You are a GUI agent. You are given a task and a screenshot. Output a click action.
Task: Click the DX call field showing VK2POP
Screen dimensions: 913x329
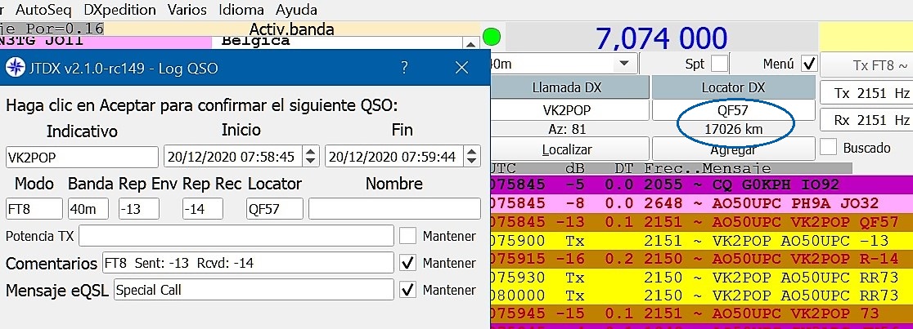click(x=569, y=110)
